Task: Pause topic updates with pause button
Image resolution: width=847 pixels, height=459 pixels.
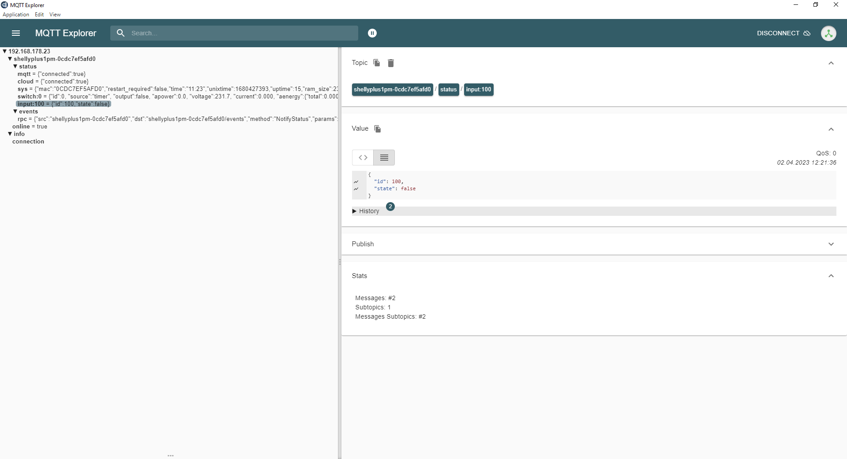Action: point(372,33)
